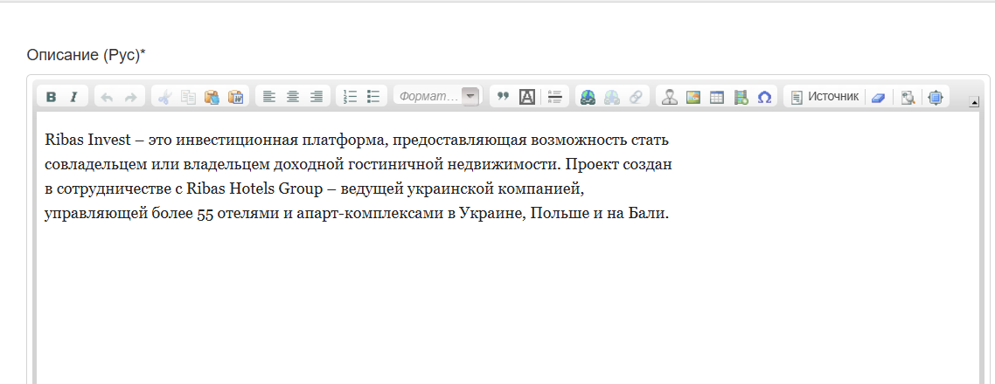
Task: Click the preview magnifier icon
Action: 908,97
